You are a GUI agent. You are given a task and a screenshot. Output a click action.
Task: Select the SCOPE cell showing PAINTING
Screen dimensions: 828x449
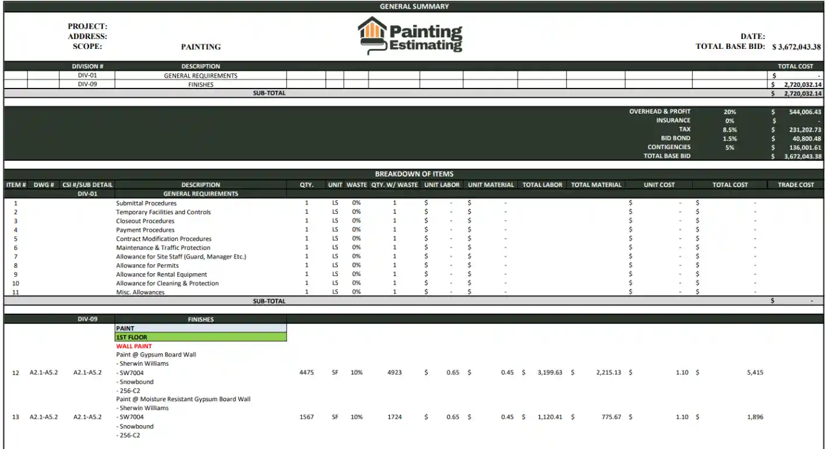[x=201, y=47]
